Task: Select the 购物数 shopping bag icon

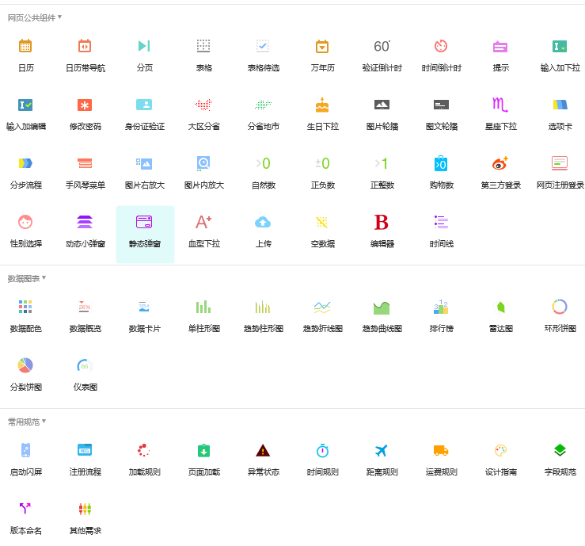Action: [x=441, y=163]
